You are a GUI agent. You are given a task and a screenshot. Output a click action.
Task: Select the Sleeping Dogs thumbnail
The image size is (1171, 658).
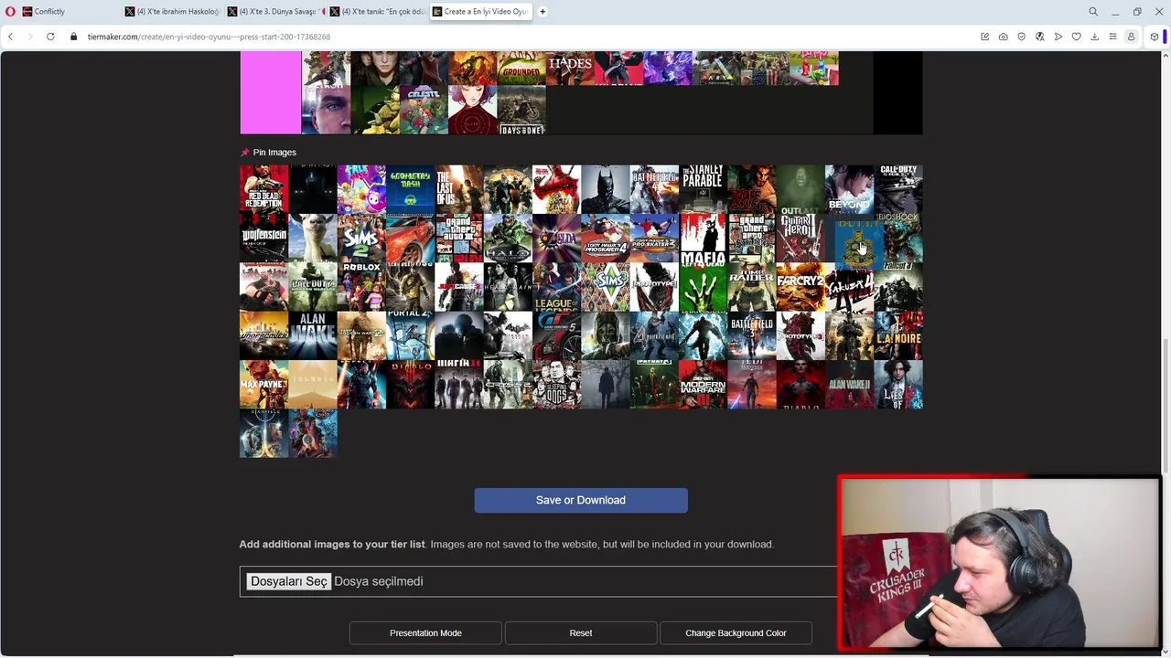point(556,384)
